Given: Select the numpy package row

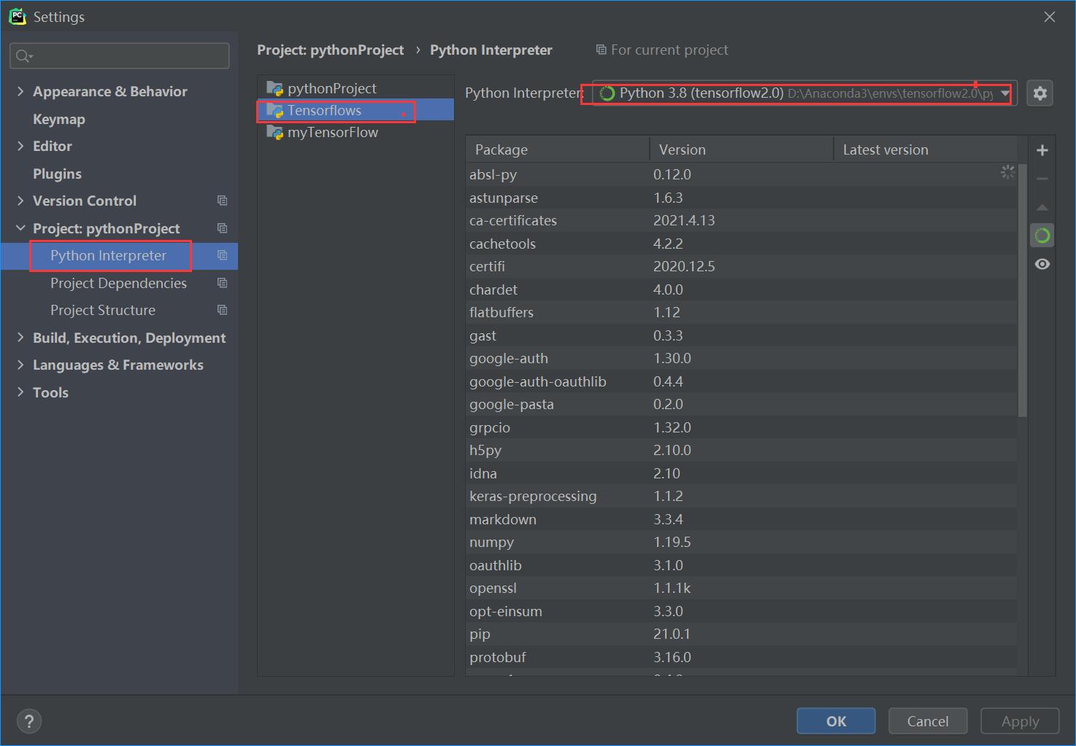Looking at the screenshot, I should [741, 542].
